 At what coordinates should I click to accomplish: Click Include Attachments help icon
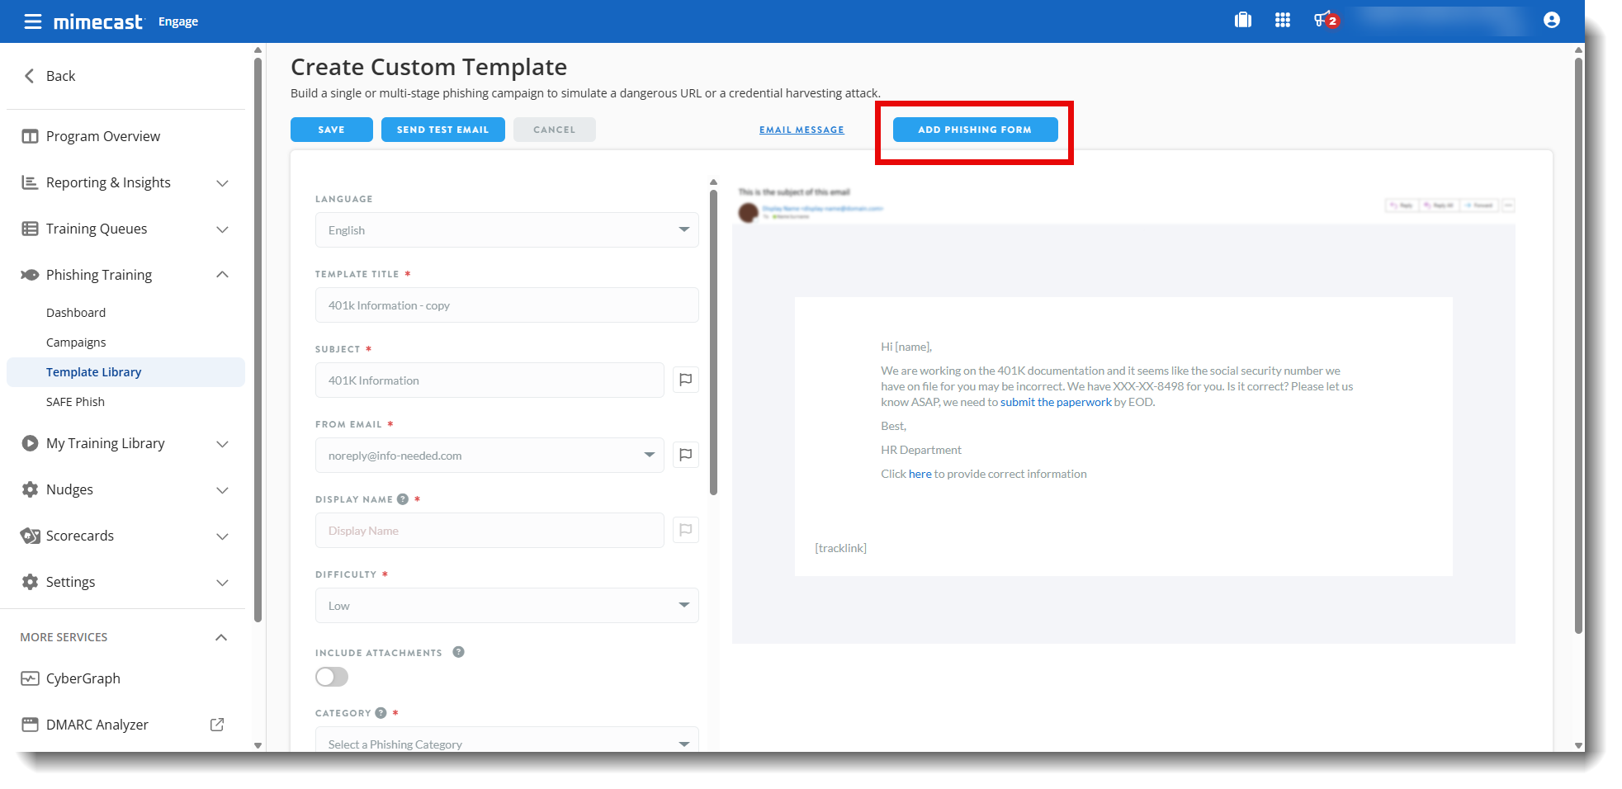point(458,652)
